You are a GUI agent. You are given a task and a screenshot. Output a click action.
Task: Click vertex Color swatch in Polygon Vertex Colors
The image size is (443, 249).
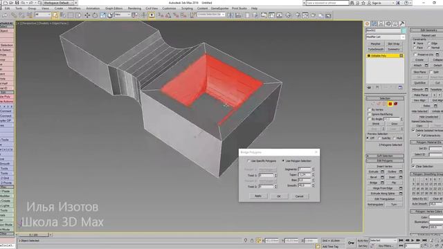click(436, 217)
